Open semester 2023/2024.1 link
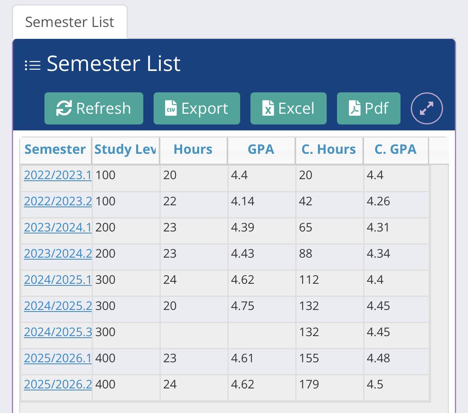Image resolution: width=468 pixels, height=413 pixels. pos(58,228)
